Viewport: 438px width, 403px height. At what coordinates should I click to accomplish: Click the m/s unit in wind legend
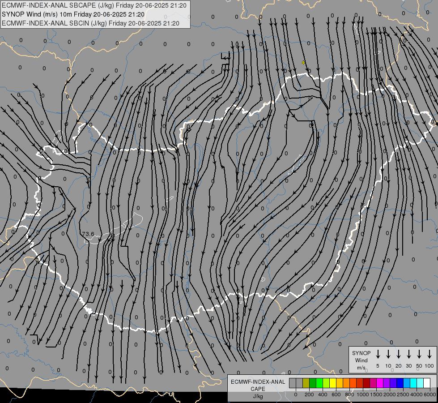[x=361, y=368]
